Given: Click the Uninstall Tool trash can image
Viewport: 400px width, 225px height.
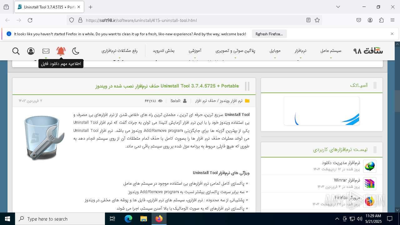Looking at the screenshot, I should (x=44, y=137).
